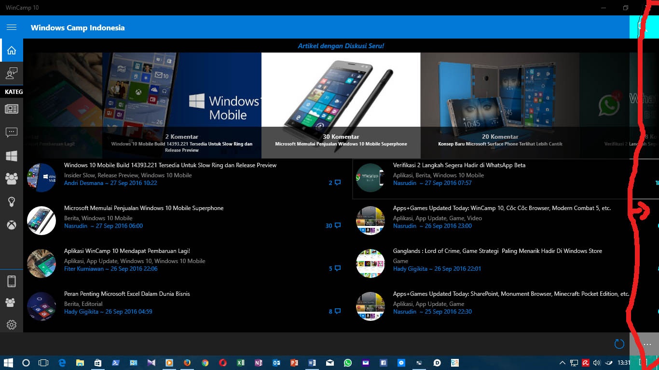The height and width of the screenshot is (370, 659).
Task: Select the speech bubble category icon
Action: pyautogui.click(x=12, y=132)
